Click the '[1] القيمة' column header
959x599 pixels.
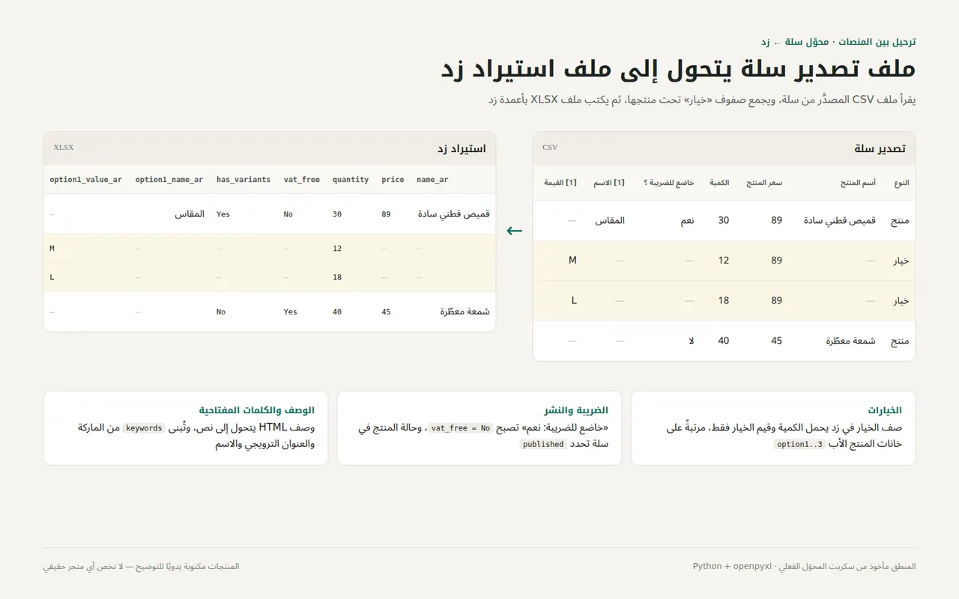(x=560, y=183)
